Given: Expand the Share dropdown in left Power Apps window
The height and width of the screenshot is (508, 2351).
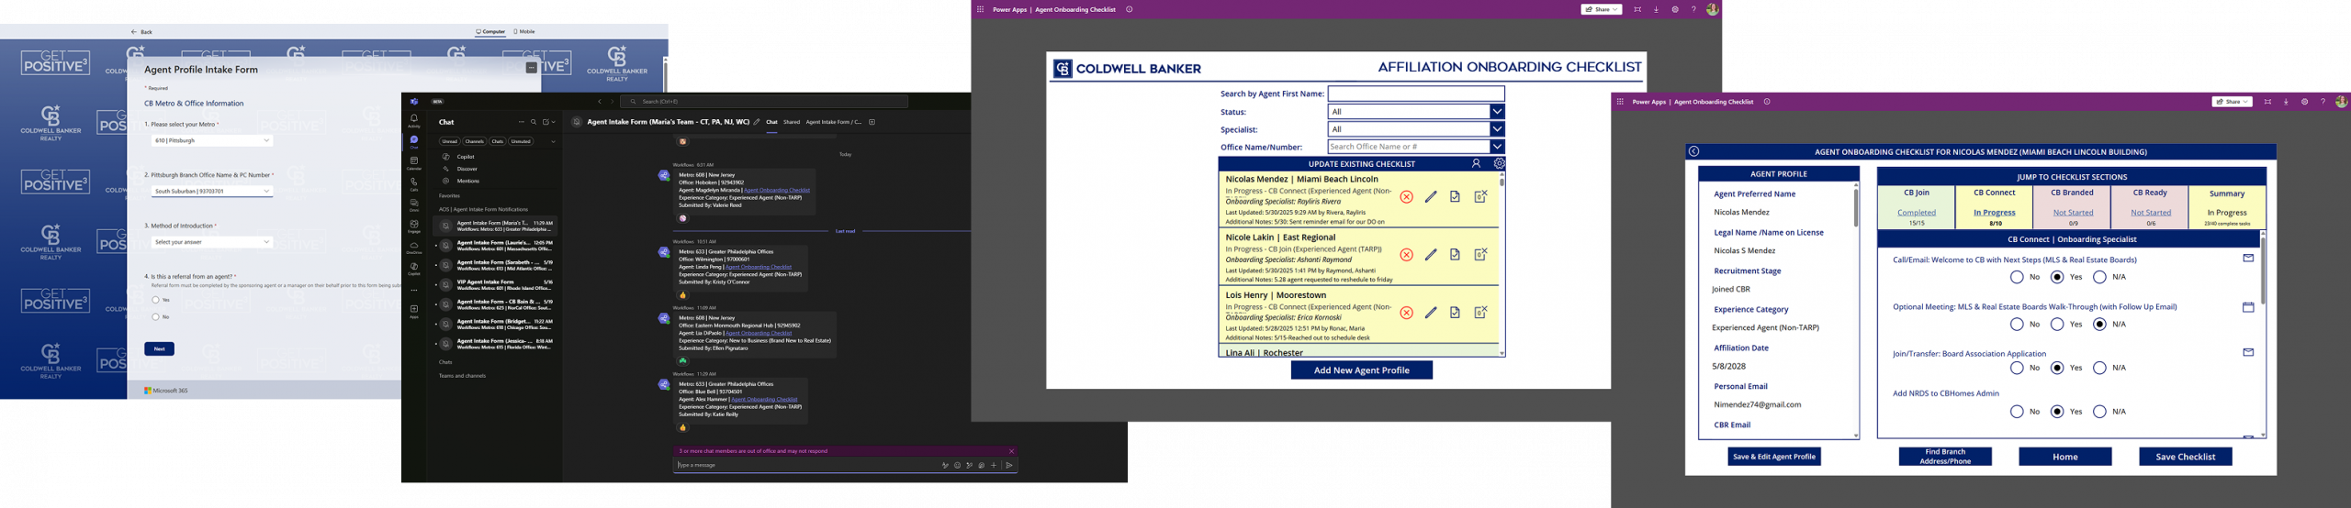Looking at the screenshot, I should click(x=1615, y=9).
